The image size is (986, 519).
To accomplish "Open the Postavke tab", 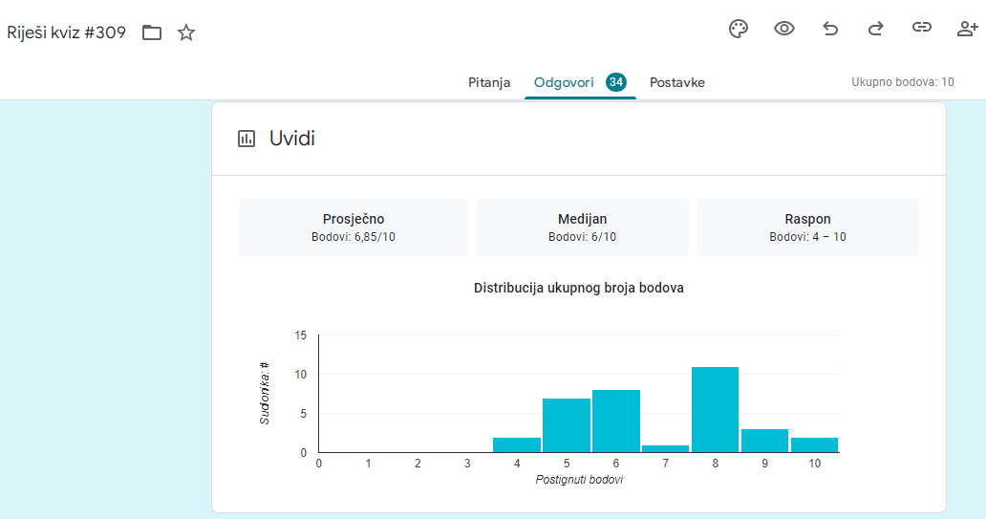I will (x=677, y=82).
